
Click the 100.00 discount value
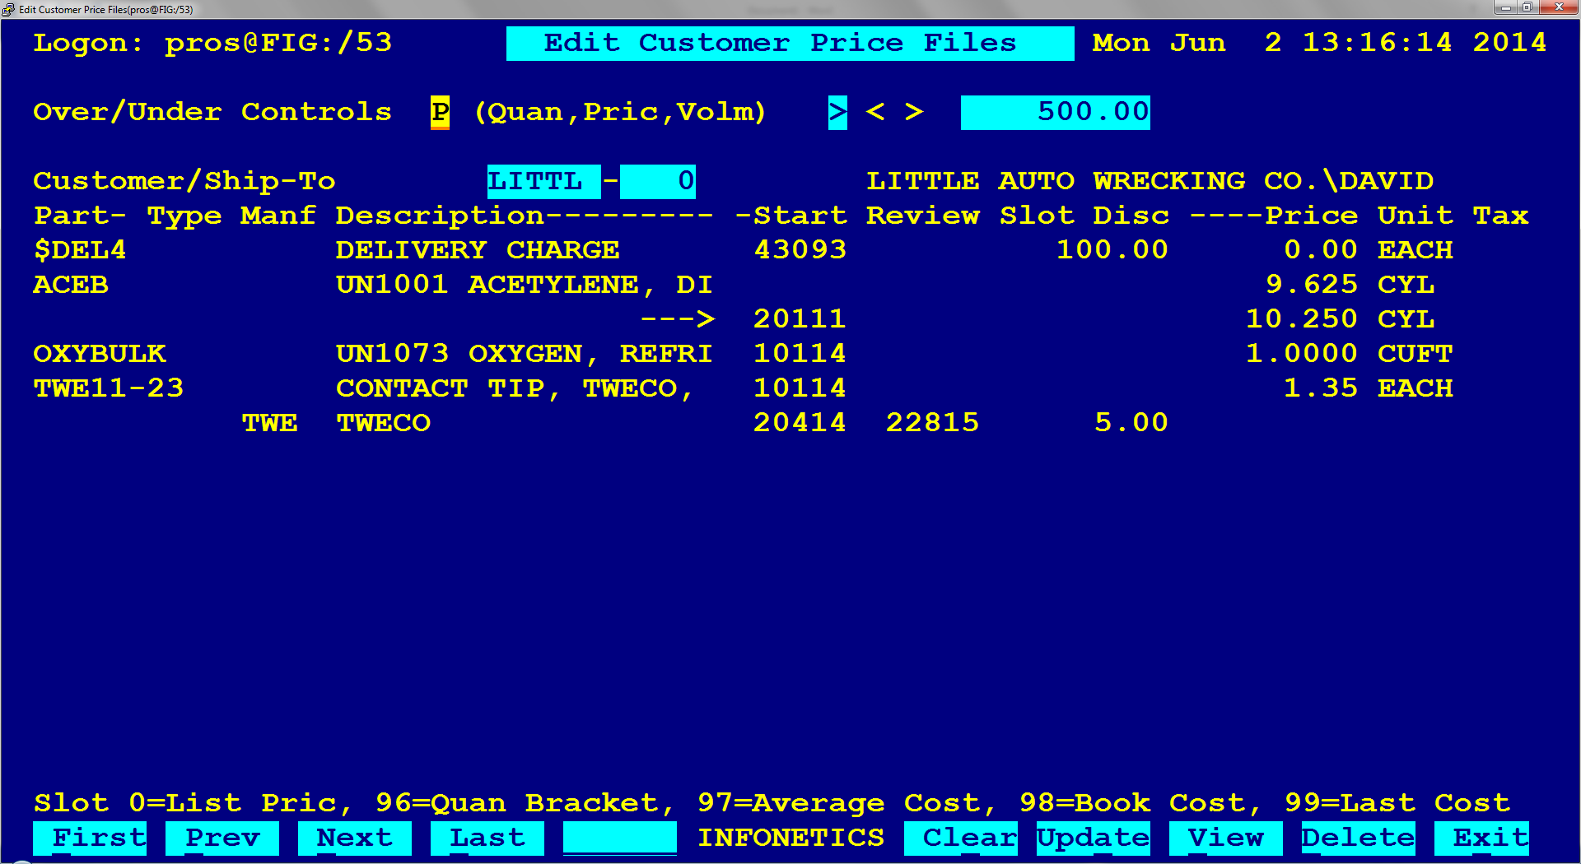point(1112,250)
